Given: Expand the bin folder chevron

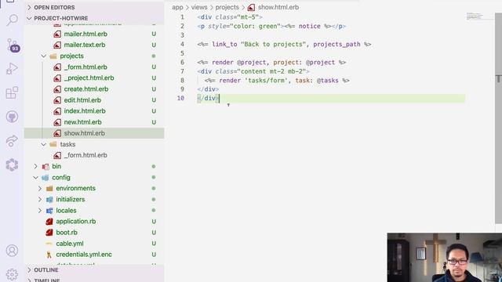Looking at the screenshot, I should click(36, 166).
